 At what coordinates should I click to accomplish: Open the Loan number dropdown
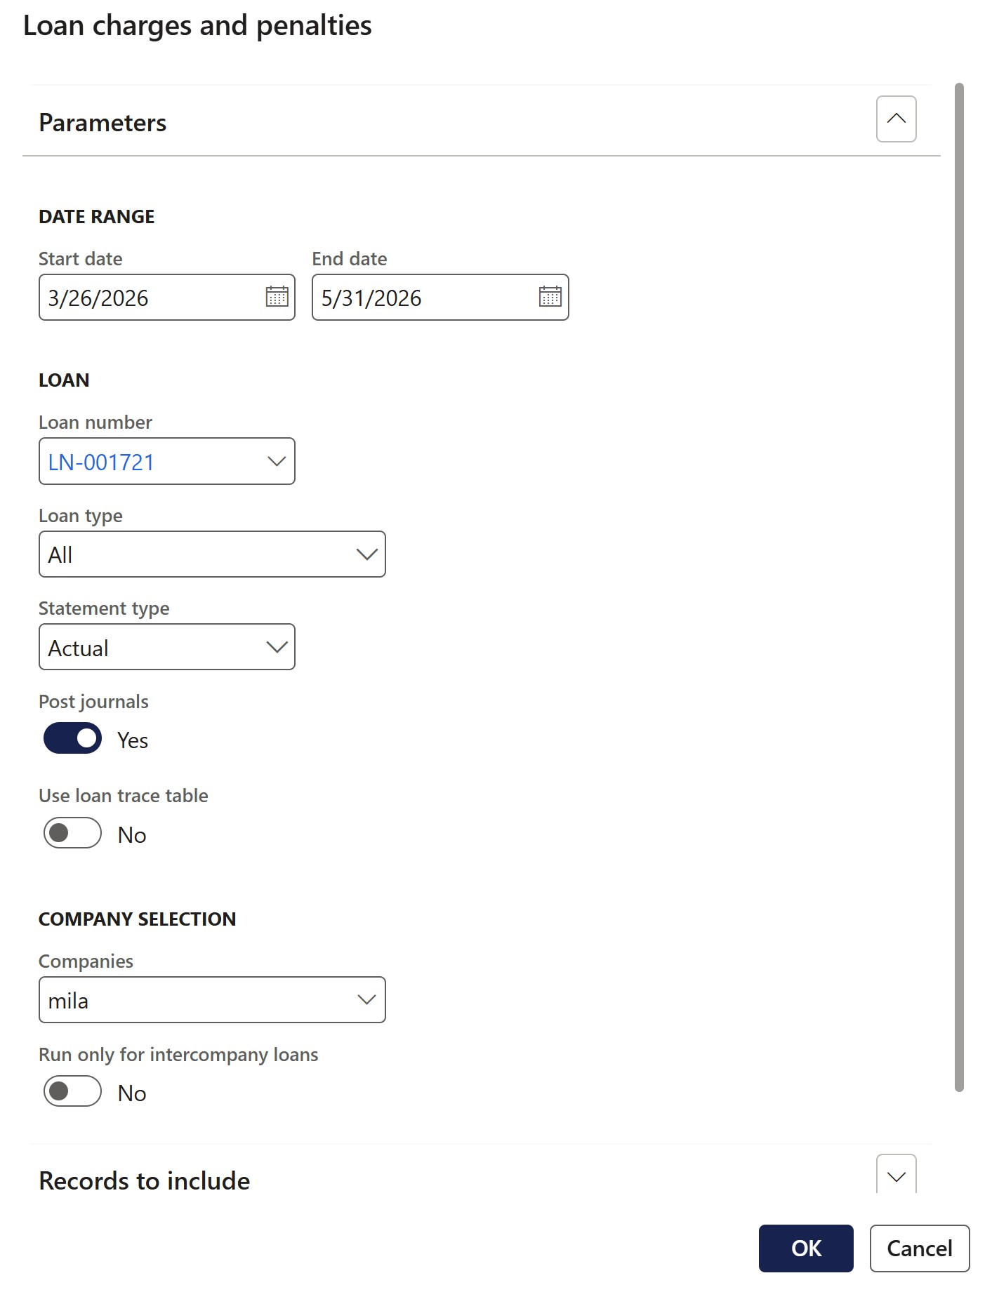pos(277,461)
